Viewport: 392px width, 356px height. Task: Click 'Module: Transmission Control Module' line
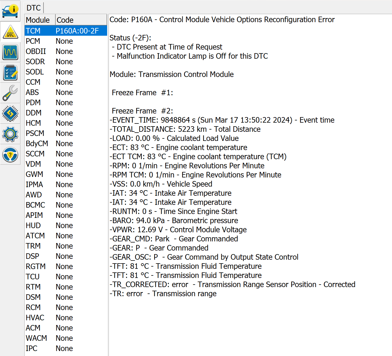pyautogui.click(x=172, y=74)
